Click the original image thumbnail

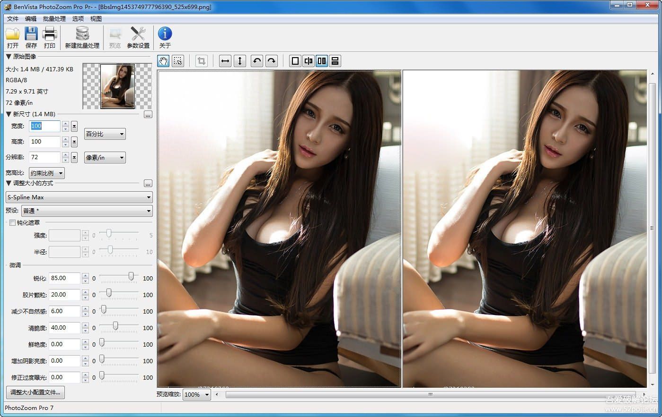point(118,86)
